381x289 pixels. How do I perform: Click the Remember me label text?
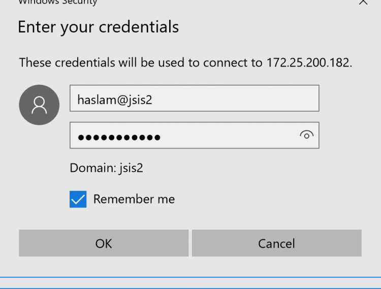tap(134, 199)
